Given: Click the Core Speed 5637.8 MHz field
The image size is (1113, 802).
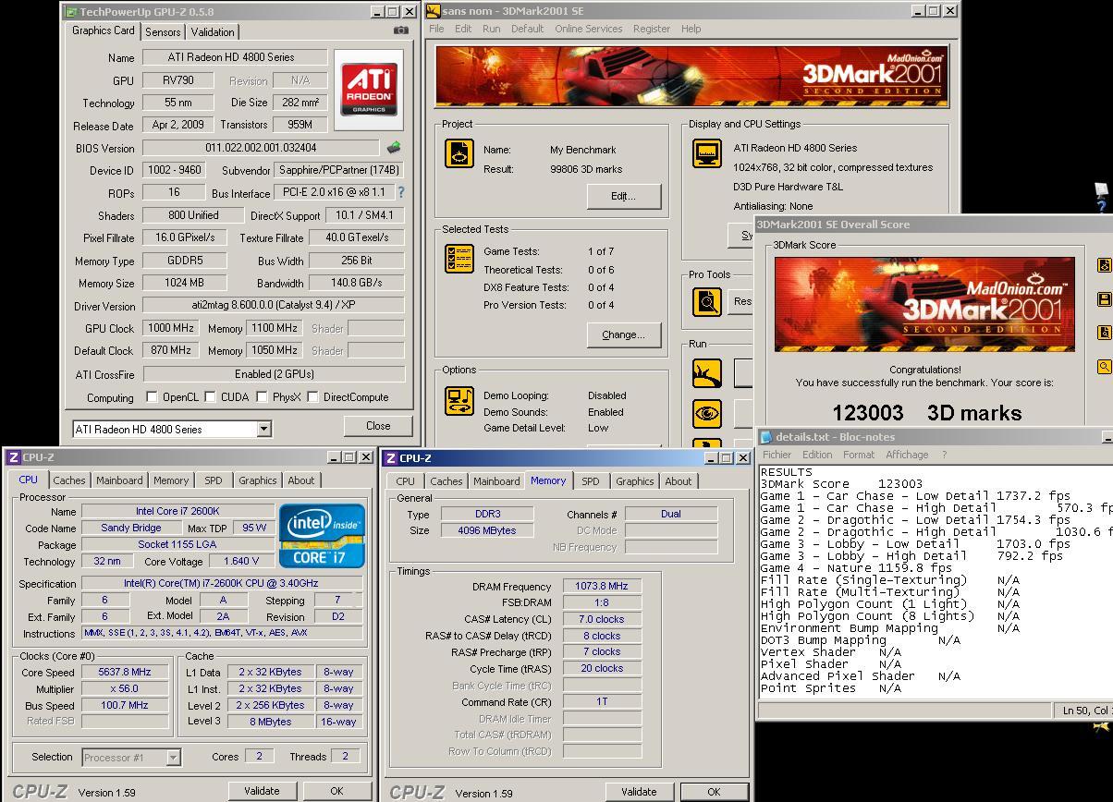Looking at the screenshot, I should [125, 673].
